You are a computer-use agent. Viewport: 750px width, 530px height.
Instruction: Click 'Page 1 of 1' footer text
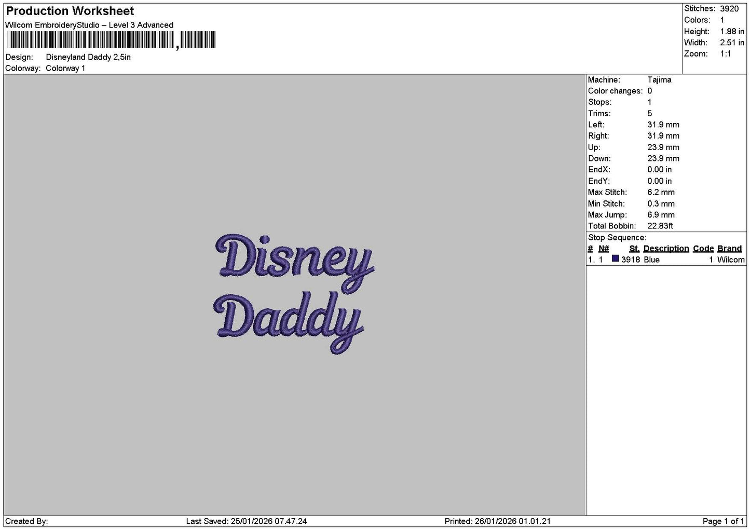pyautogui.click(x=724, y=521)
